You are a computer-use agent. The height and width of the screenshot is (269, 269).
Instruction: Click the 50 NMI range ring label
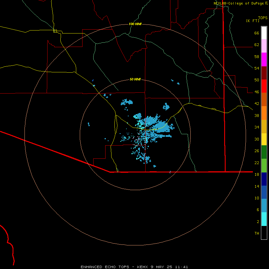[x=135, y=79]
